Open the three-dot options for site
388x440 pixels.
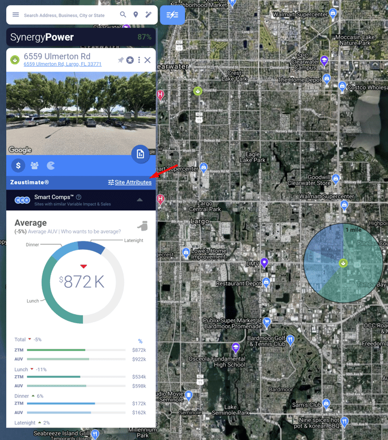(x=139, y=60)
